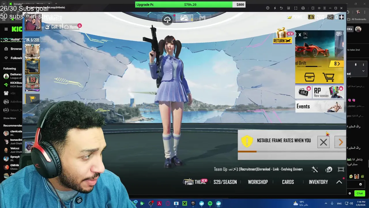The width and height of the screenshot is (369, 208).
Task: Show hidden tray icons chevron
Action: coord(326,203)
